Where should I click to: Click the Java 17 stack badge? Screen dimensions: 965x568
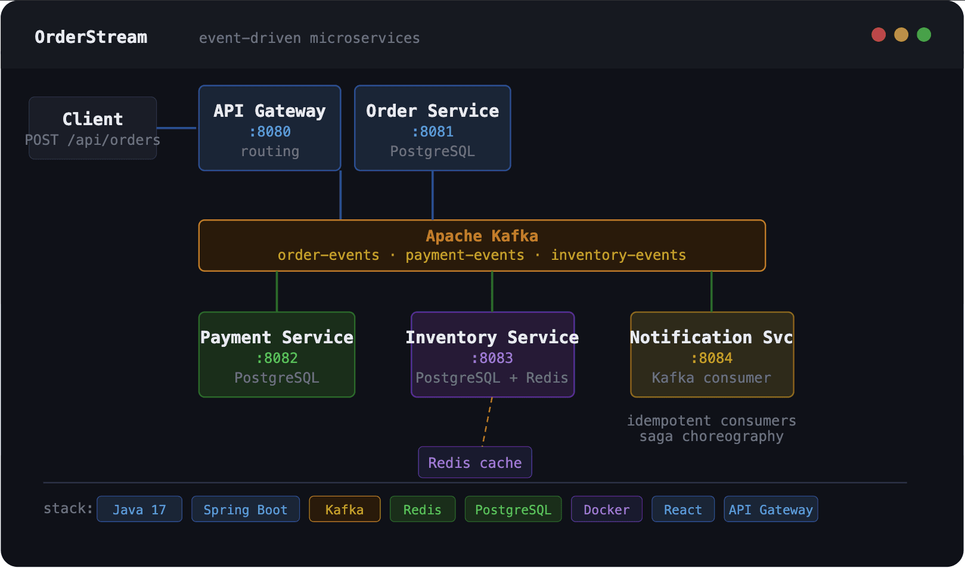coord(139,509)
